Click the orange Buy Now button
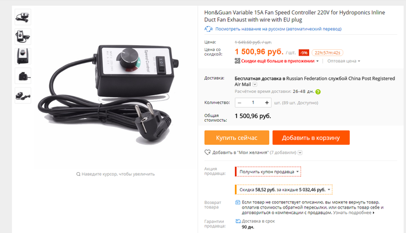 click(237, 138)
